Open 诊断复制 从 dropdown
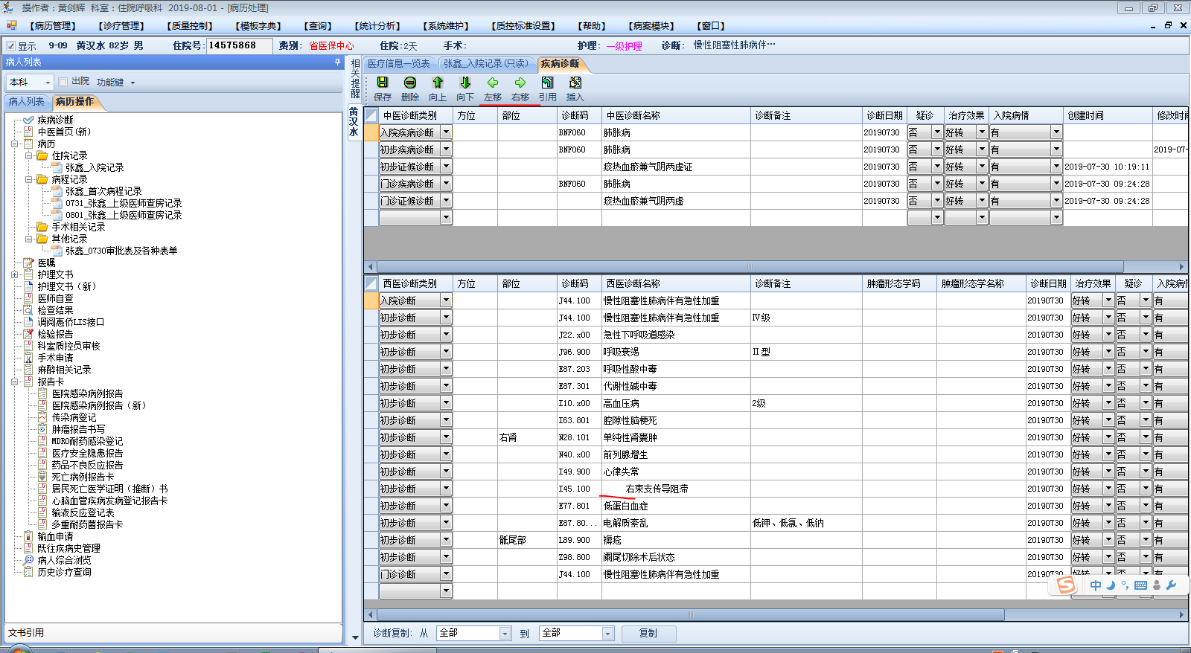 click(505, 633)
